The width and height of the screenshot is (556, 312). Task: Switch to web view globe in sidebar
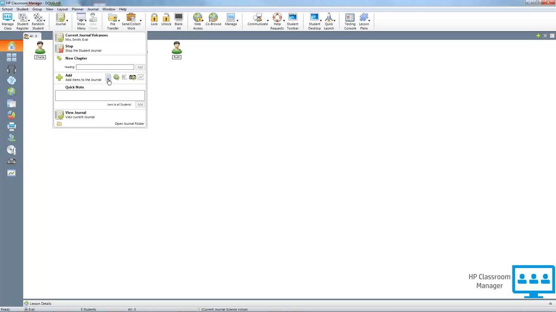click(x=11, y=92)
